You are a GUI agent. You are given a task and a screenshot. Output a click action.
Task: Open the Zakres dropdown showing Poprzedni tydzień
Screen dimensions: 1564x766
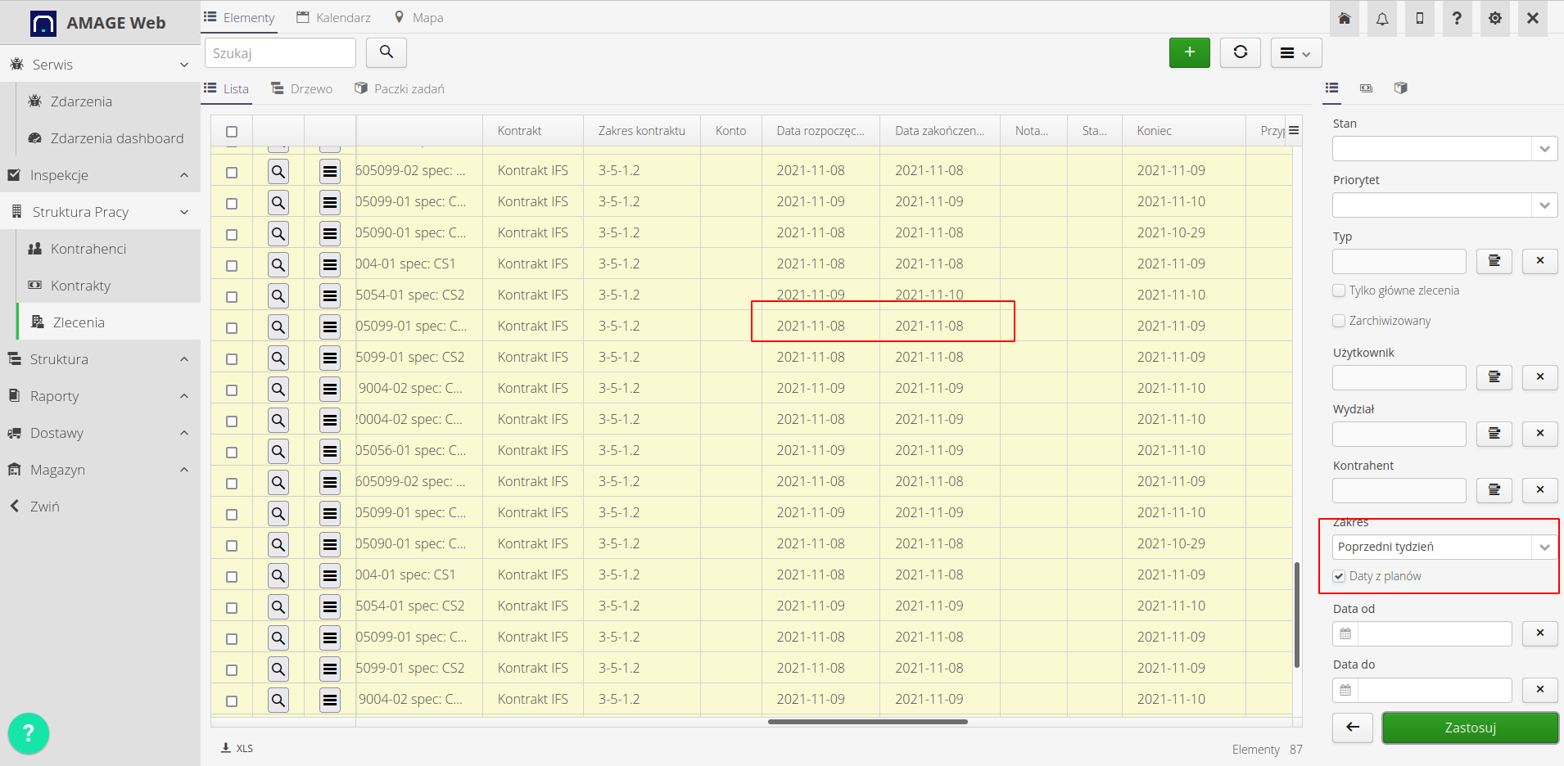[x=1443, y=547]
